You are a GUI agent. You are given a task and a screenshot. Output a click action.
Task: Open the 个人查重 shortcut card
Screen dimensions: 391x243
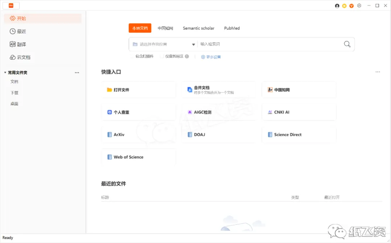pos(139,112)
